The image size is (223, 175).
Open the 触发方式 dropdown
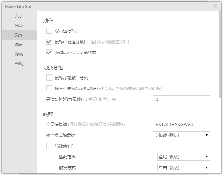(183, 168)
